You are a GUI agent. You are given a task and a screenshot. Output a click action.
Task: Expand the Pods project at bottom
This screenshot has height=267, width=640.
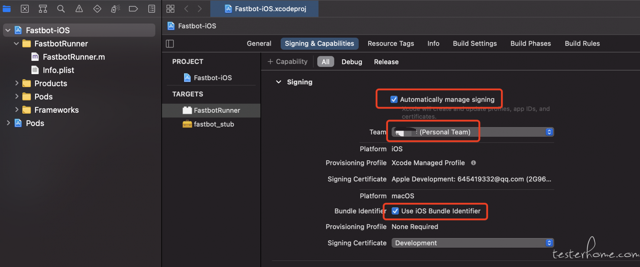click(8, 123)
